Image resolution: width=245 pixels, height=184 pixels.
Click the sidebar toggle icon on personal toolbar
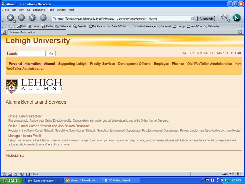pos(10,26)
